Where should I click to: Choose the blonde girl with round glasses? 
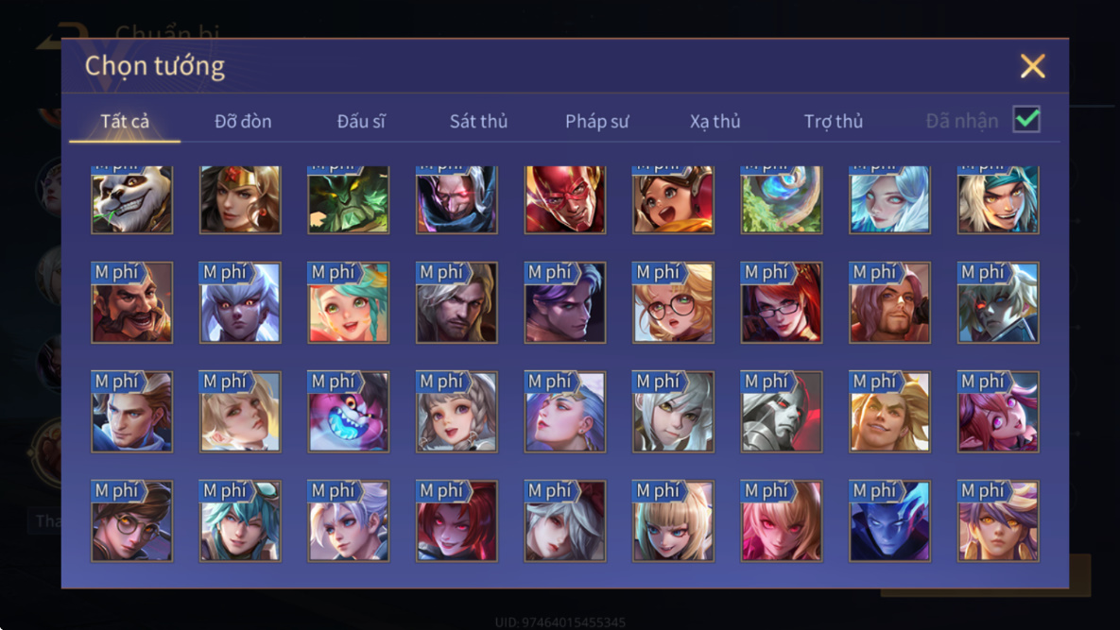[x=673, y=302]
